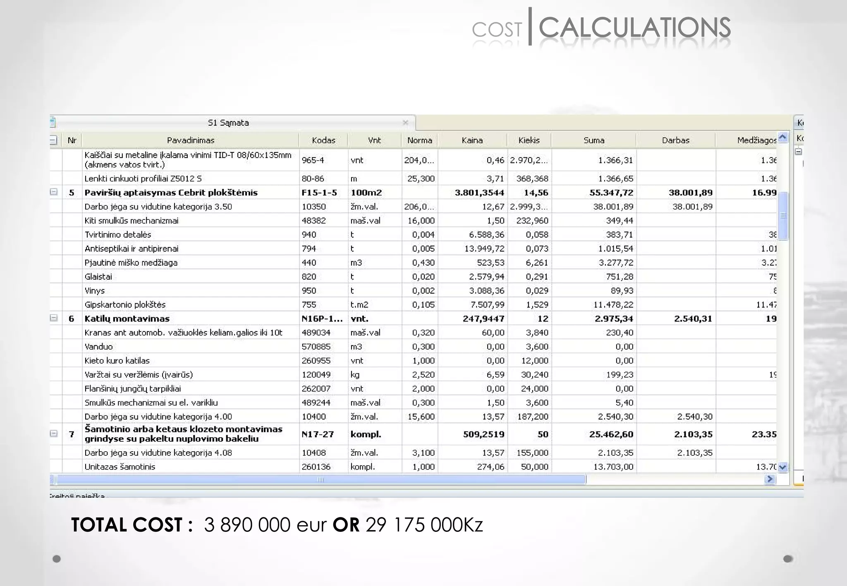Select Pjautinė miško medžiaga row
Screen dimensions: 847x586
[414, 263]
